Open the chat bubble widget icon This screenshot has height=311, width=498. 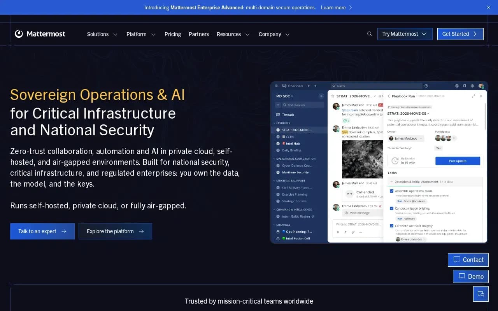coord(480,294)
